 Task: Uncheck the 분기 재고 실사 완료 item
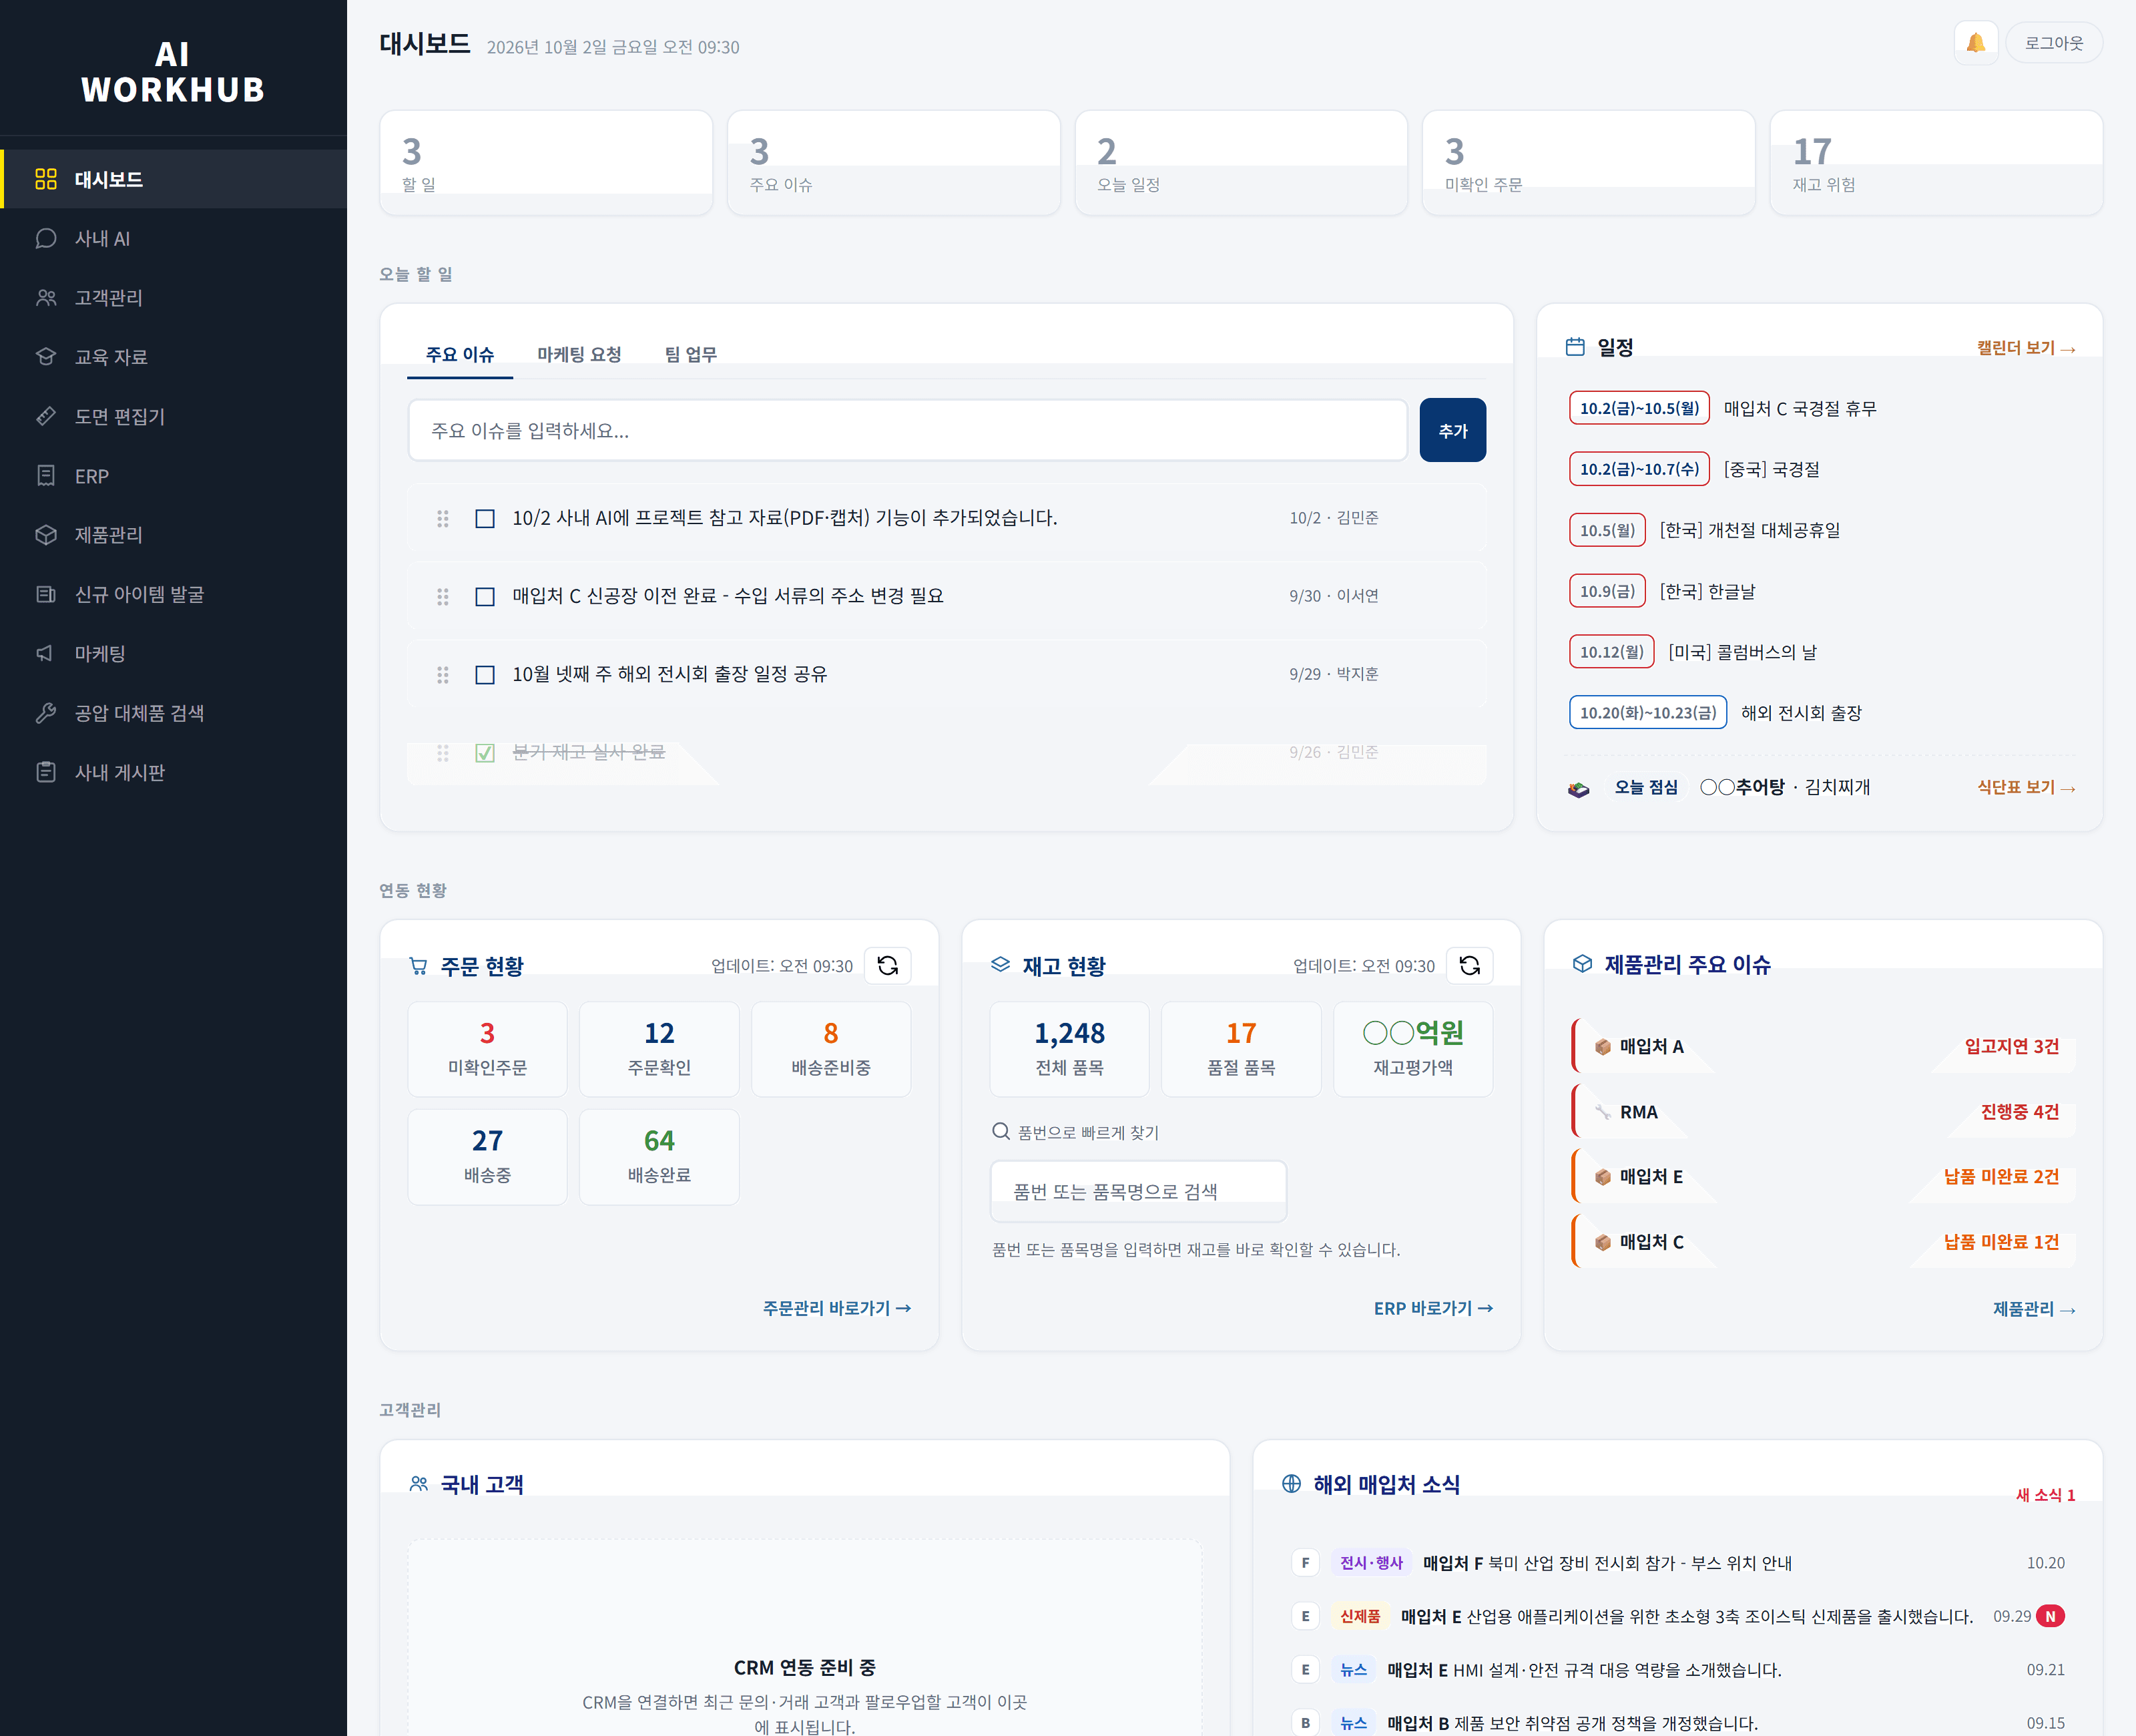(485, 752)
